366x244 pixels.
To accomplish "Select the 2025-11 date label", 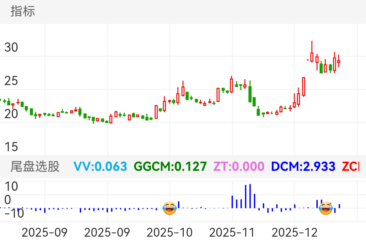I will (x=232, y=233).
